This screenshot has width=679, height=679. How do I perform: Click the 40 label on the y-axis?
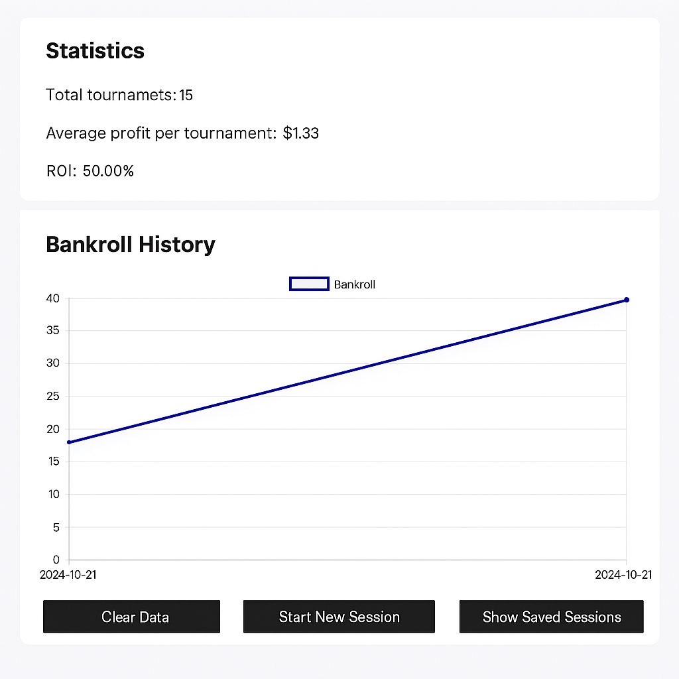coord(53,298)
